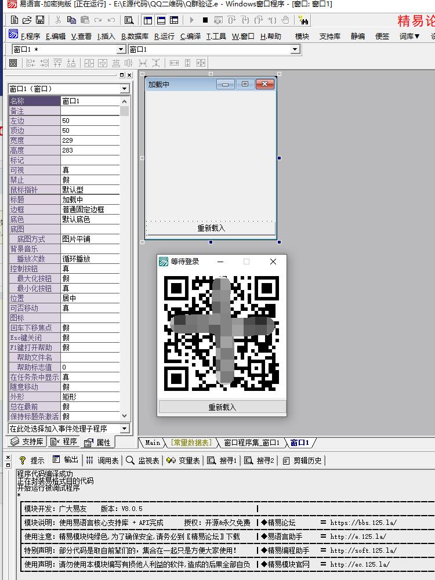Click the New file icon in toolbar
435x580 pixels.
click(x=14, y=20)
